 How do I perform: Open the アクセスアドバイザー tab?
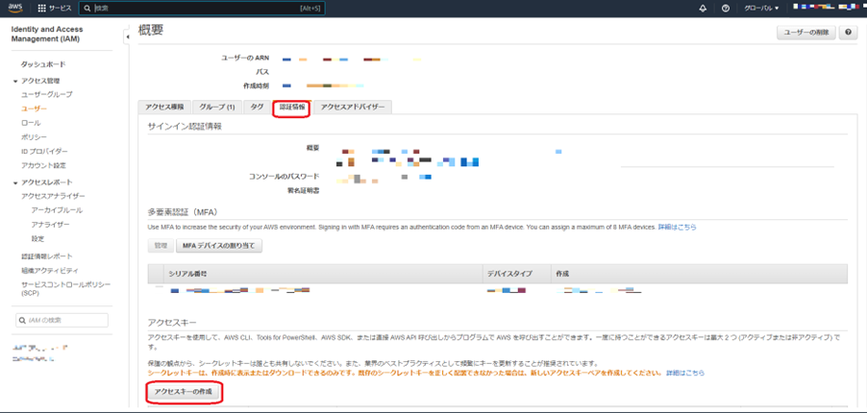(353, 108)
